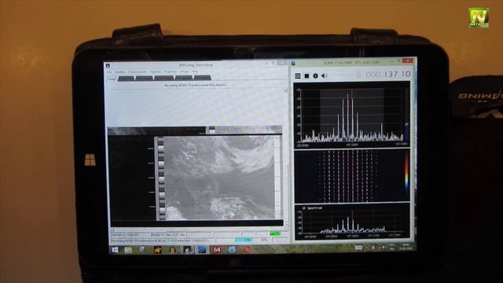Open the touch keyboard from the system tray
This screenshot has width=503, height=283.
[x=358, y=248]
